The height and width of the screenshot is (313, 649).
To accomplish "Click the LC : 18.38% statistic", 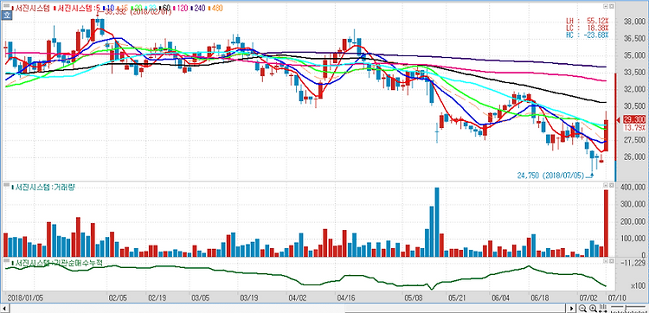I will (588, 28).
